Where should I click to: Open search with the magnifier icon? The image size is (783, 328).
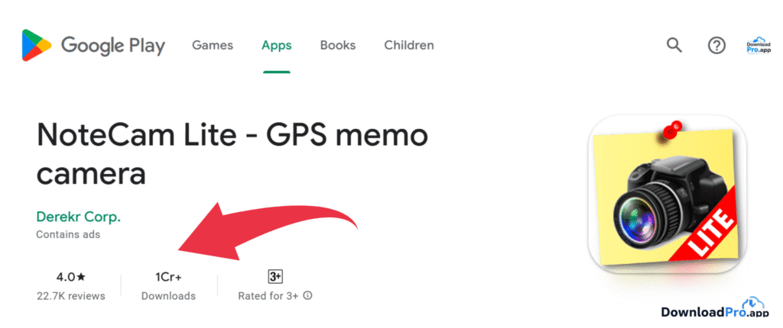tap(674, 45)
